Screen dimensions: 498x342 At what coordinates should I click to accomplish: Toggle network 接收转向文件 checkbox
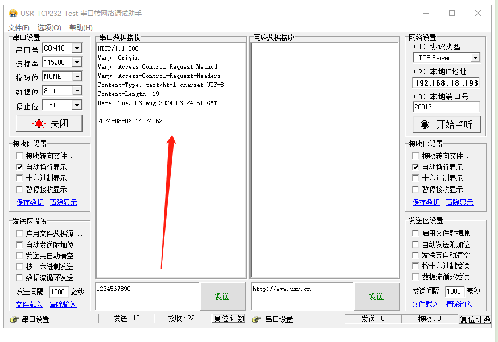point(415,156)
